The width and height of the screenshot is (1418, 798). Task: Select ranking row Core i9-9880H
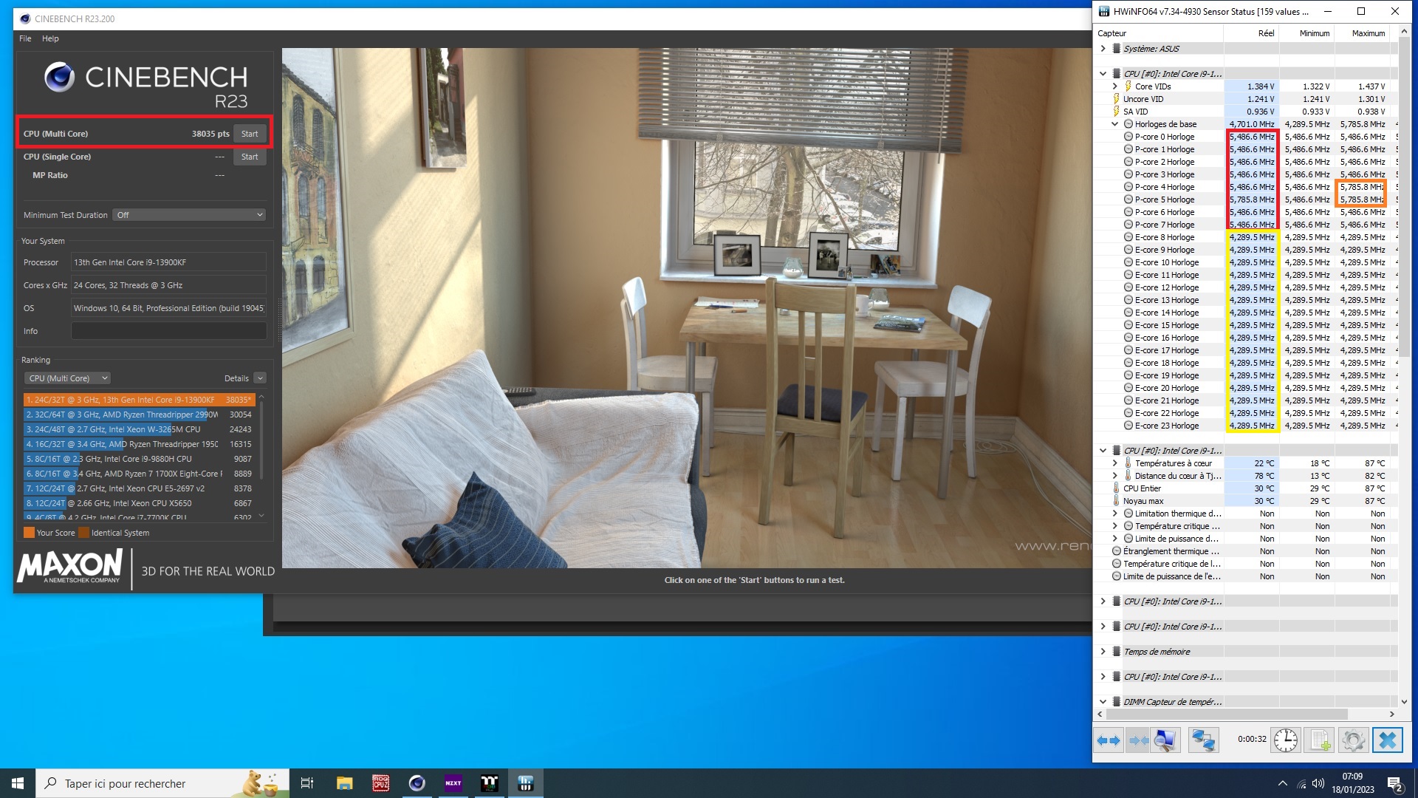pos(140,459)
